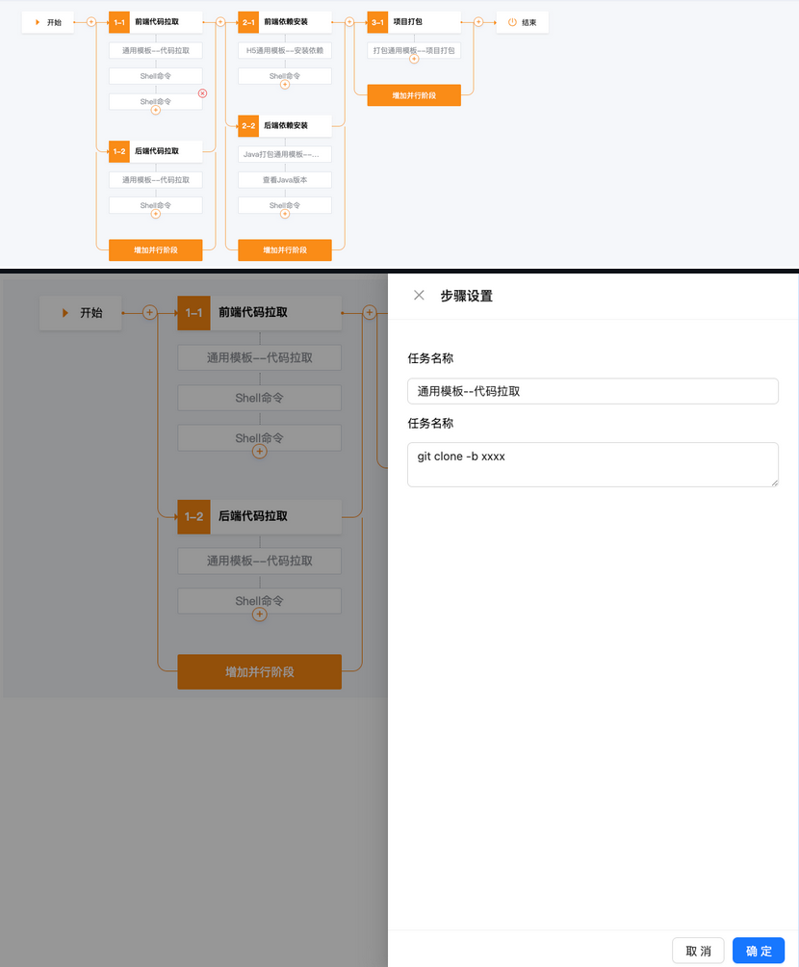Viewport: 799px width, 967px height.
Task: Close the 步骤设置 drawer with the X icon
Action: point(419,296)
